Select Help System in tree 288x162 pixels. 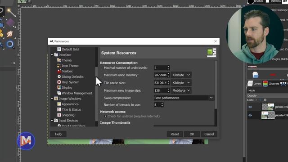(x=71, y=82)
